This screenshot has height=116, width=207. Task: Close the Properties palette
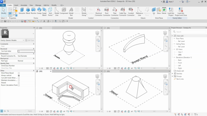pos(34,28)
